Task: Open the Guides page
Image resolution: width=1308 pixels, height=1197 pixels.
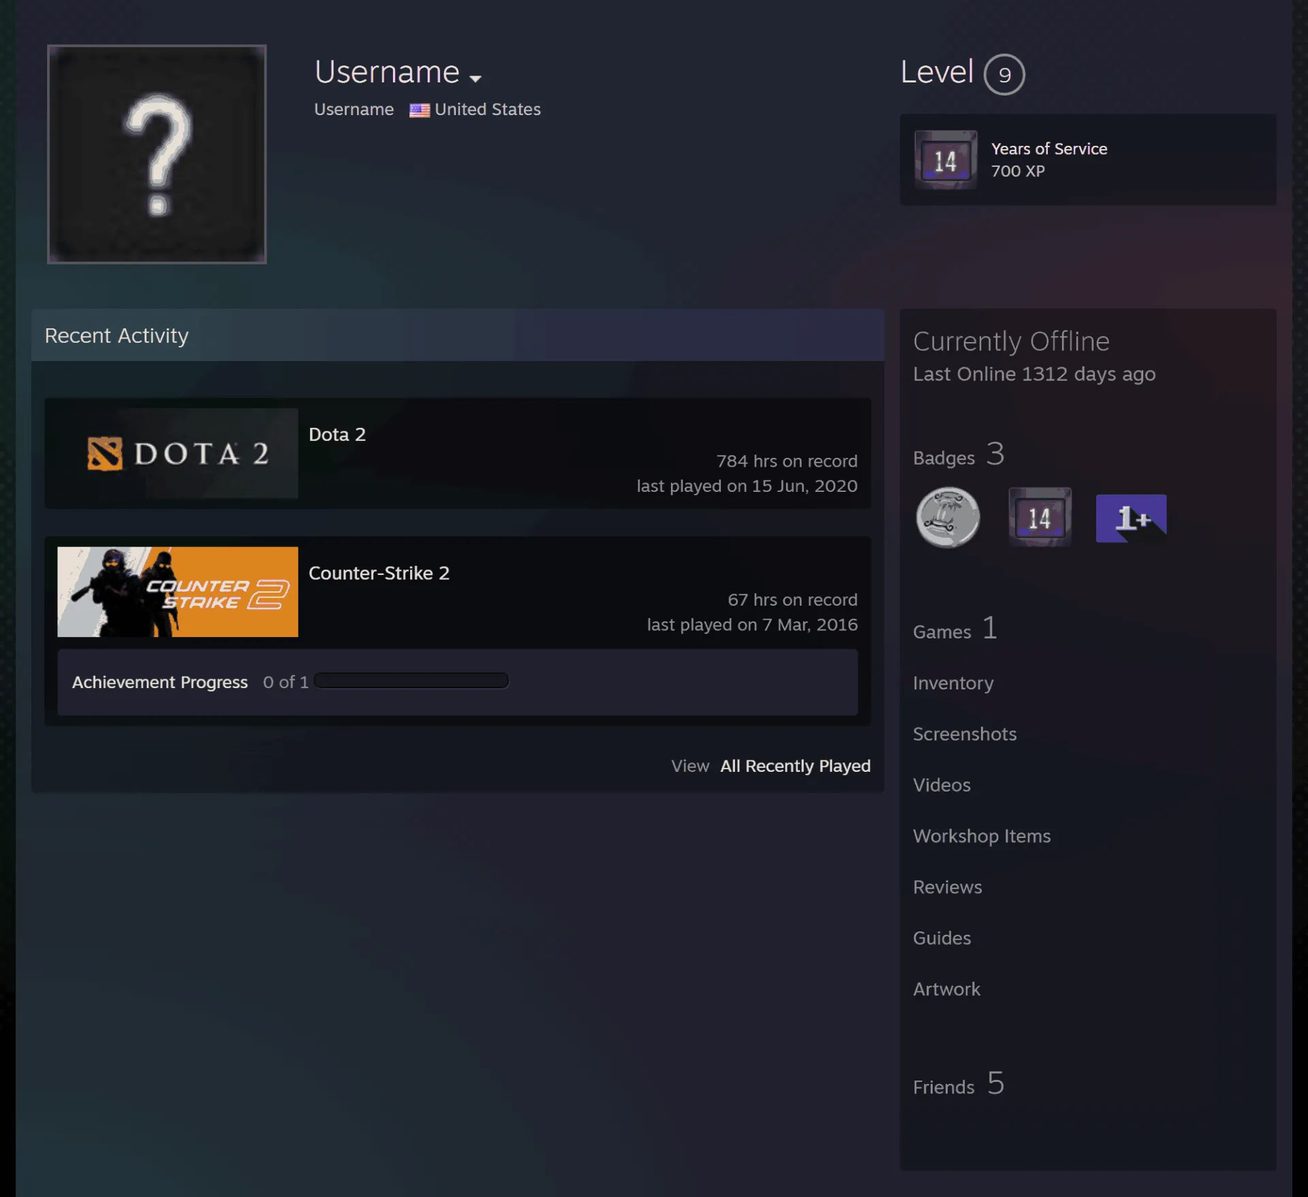Action: (941, 938)
